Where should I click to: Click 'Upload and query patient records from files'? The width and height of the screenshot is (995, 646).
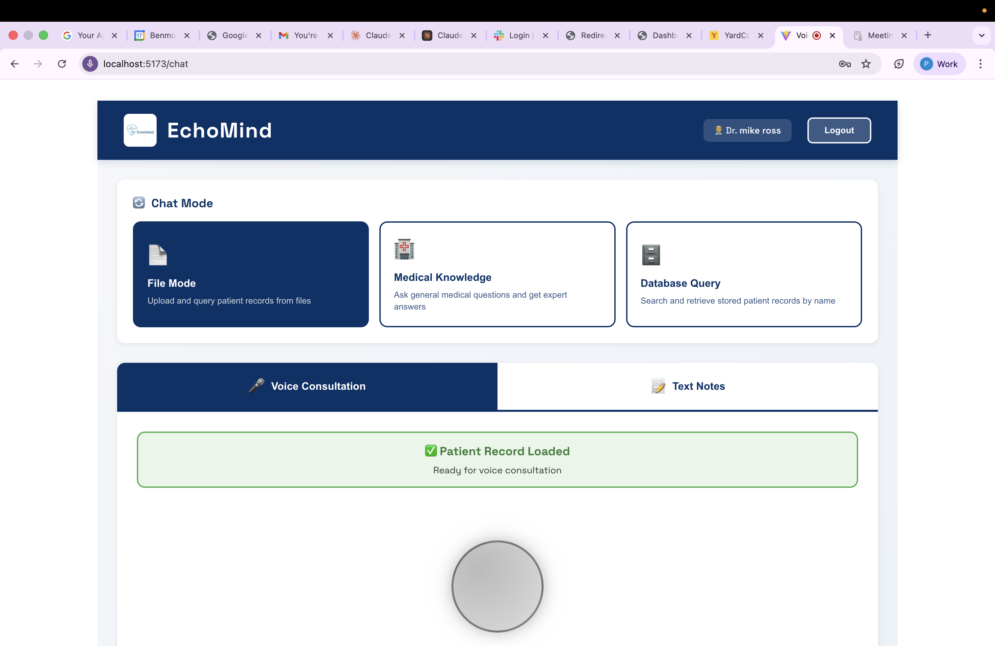click(229, 300)
